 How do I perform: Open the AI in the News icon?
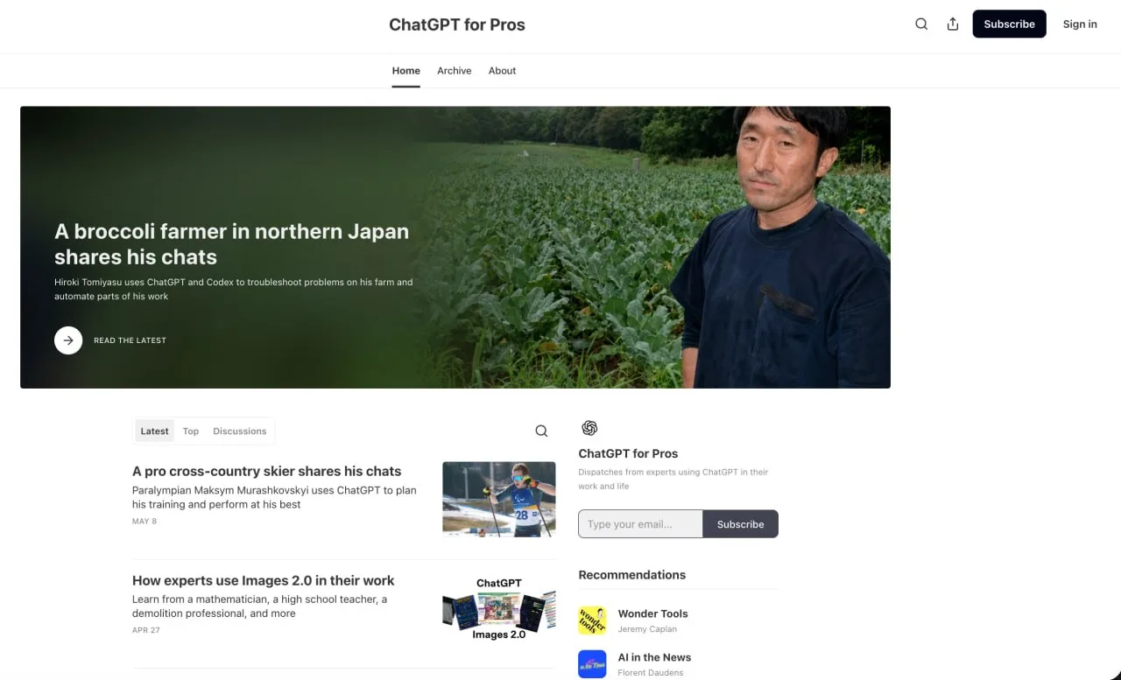point(592,663)
